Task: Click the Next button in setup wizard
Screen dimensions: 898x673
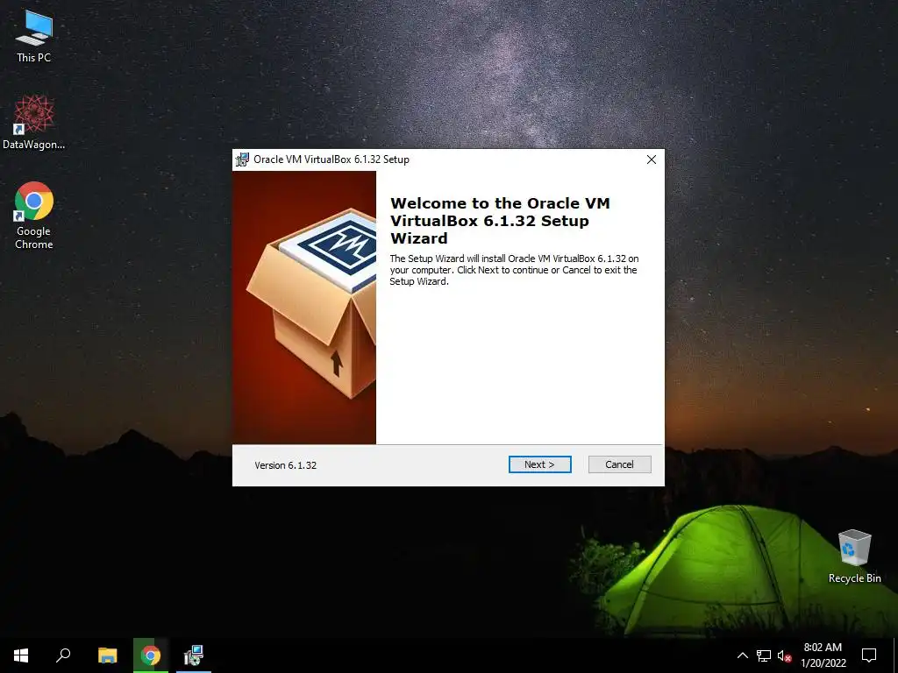Action: click(539, 464)
